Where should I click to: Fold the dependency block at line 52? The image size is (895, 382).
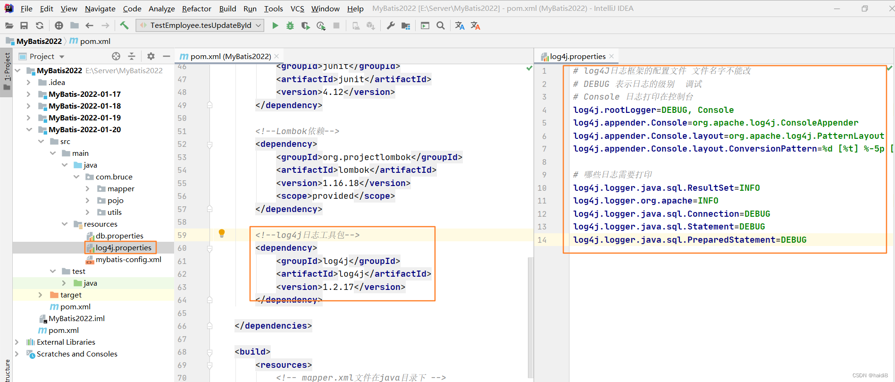209,144
